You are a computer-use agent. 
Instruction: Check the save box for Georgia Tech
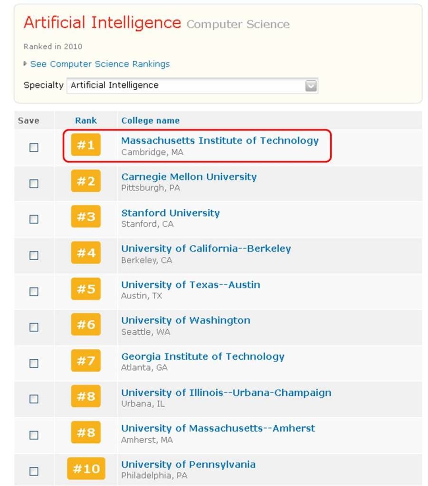click(34, 363)
